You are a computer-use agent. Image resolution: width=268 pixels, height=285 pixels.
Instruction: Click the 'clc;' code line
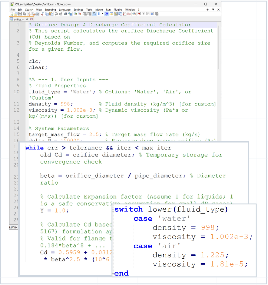35,61
